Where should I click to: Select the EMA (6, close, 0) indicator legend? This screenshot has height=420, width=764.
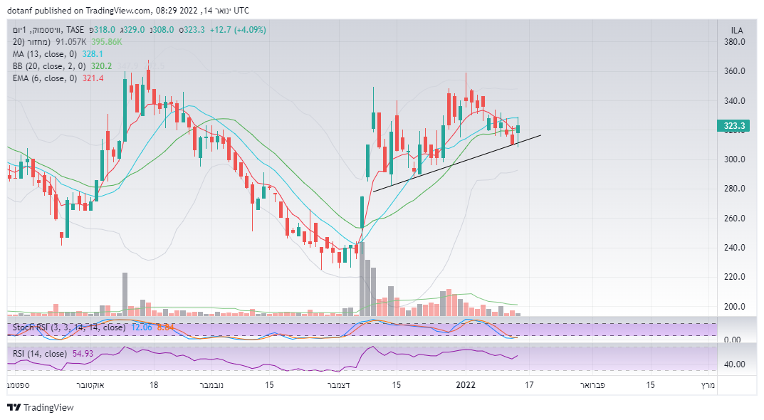click(45, 78)
